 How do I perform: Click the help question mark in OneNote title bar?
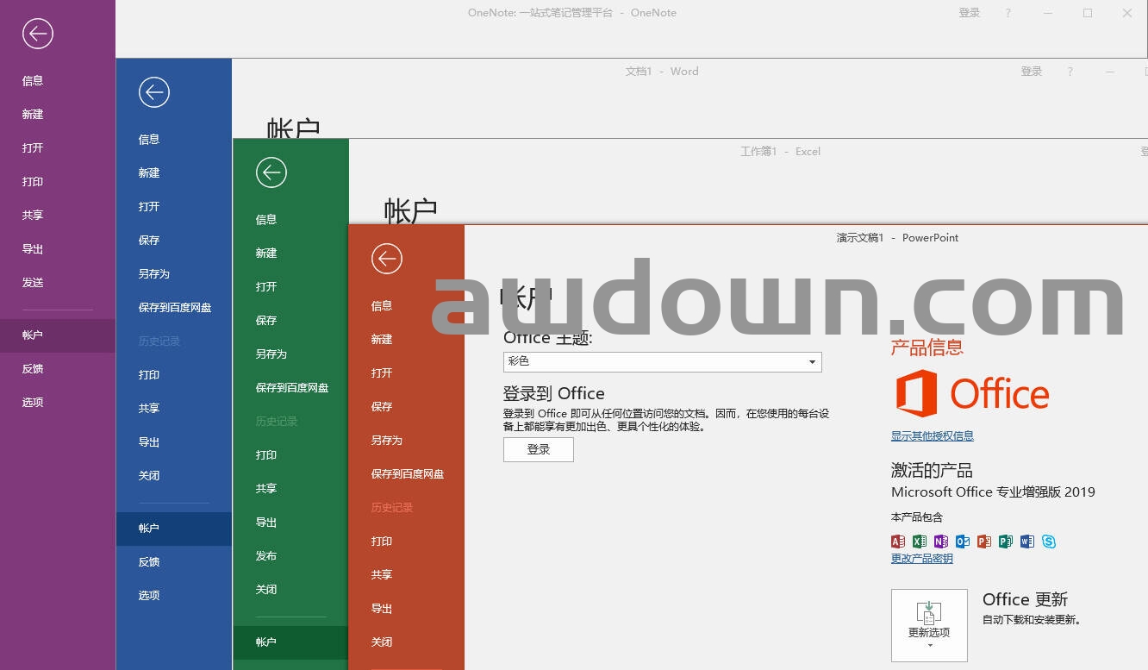click(1008, 13)
